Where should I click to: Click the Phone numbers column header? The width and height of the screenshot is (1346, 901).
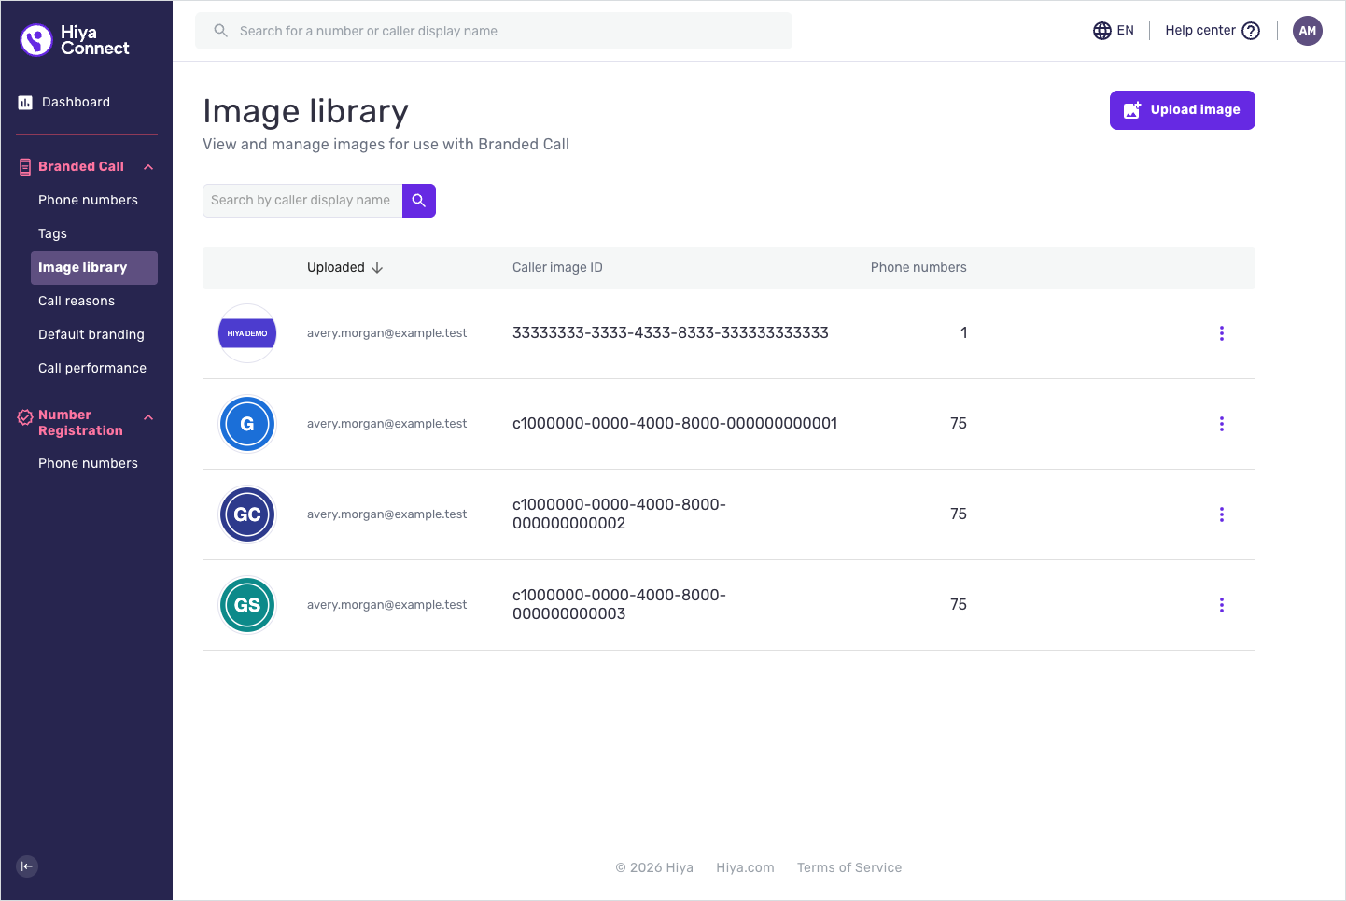pyautogui.click(x=918, y=268)
